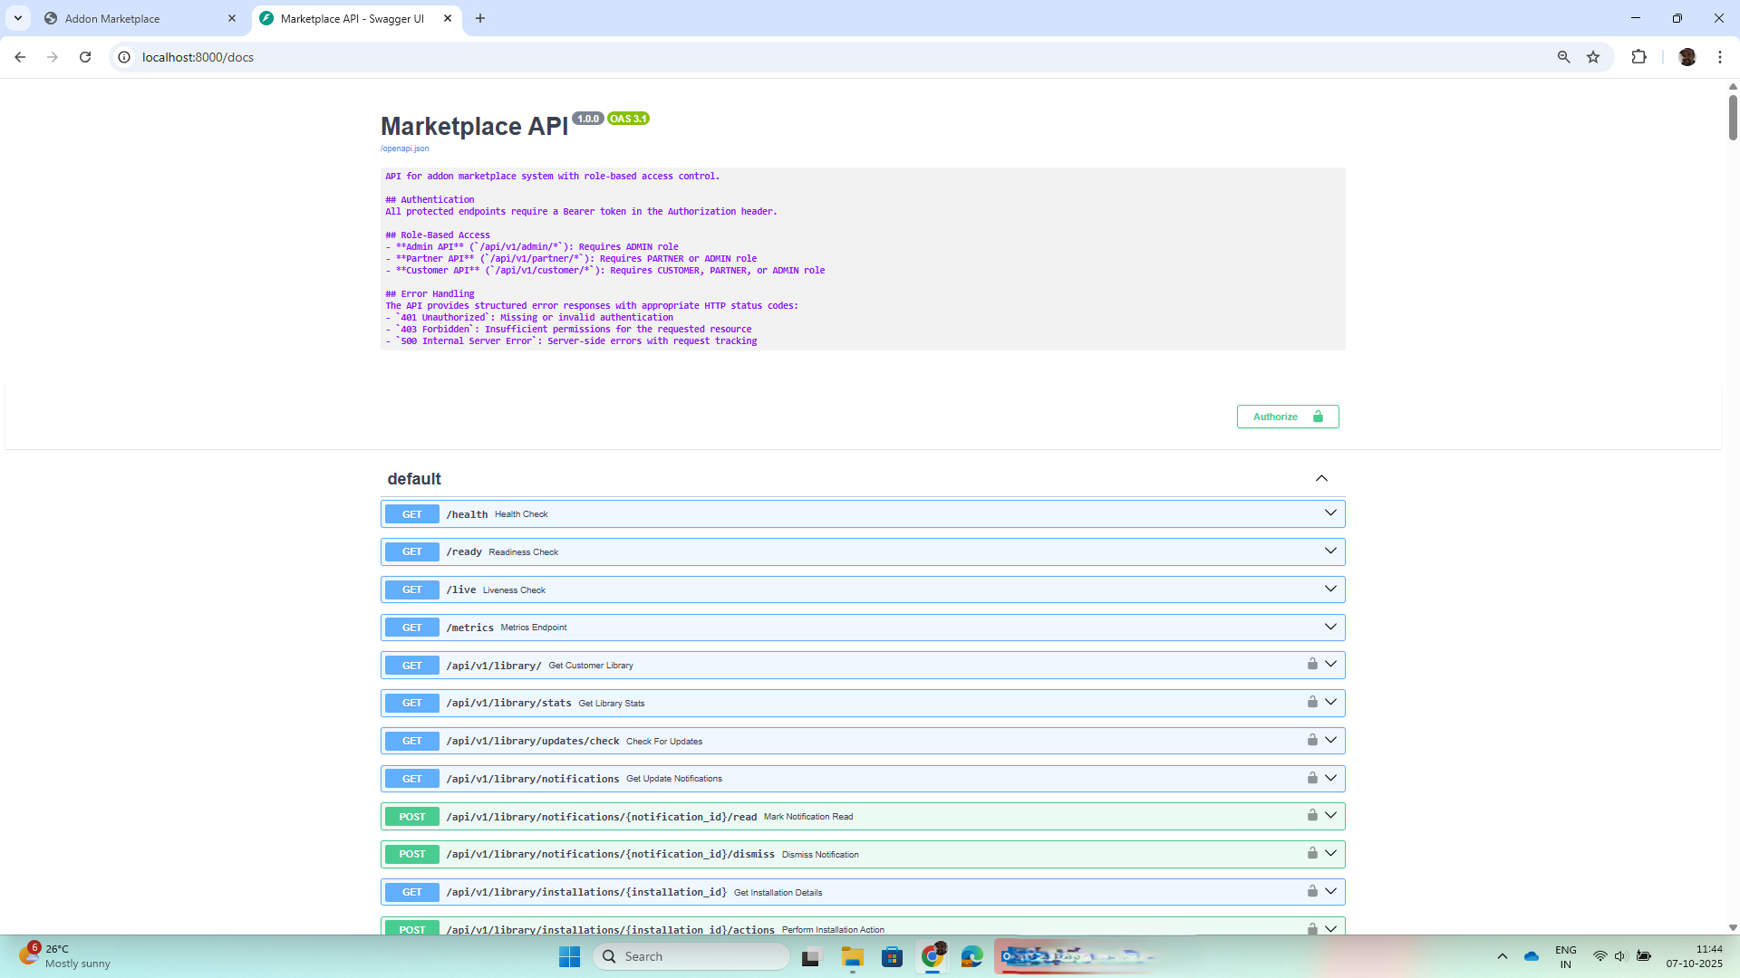
Task: Reload the Swagger docs page
Action: coord(85,57)
